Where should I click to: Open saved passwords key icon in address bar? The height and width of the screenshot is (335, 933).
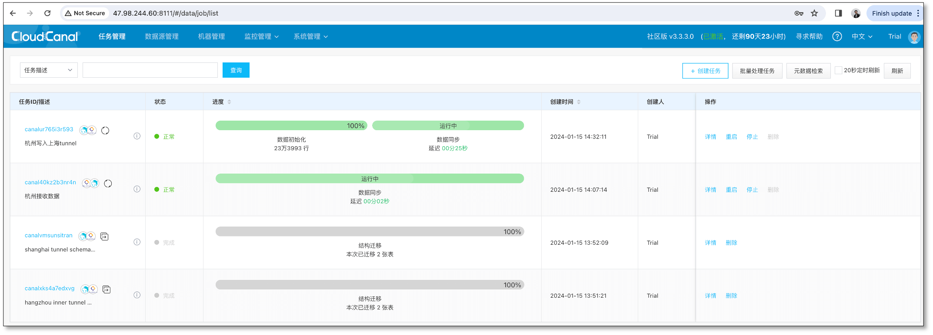click(799, 13)
